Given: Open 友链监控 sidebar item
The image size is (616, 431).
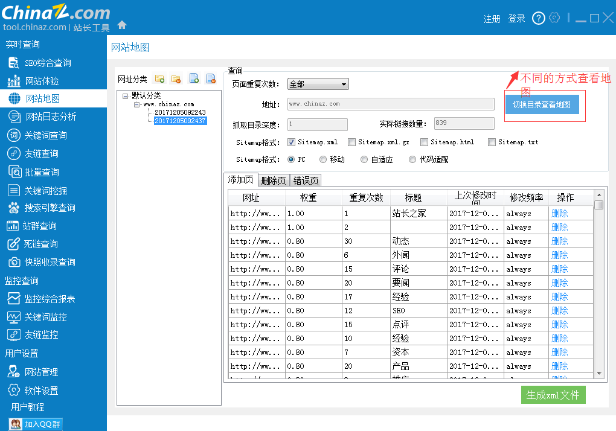Looking at the screenshot, I should point(33,335).
